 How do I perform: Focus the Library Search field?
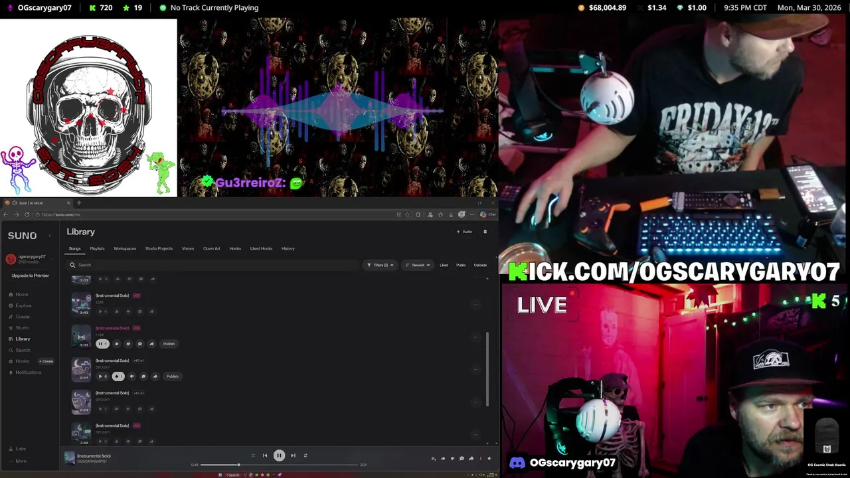coord(214,265)
